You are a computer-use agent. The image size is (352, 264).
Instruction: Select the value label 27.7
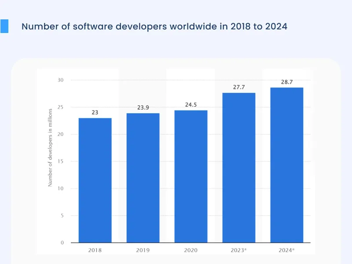pos(239,87)
